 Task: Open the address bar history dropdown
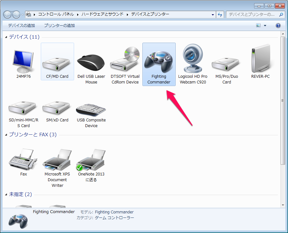pyautogui.click(x=213, y=15)
